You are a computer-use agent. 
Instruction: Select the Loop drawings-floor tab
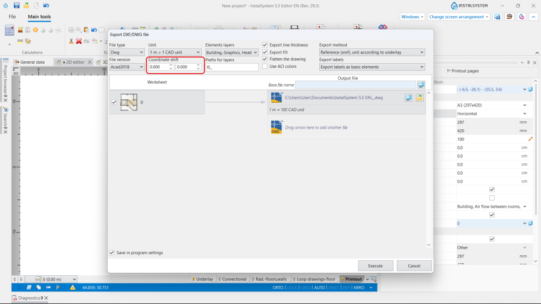click(x=314, y=279)
